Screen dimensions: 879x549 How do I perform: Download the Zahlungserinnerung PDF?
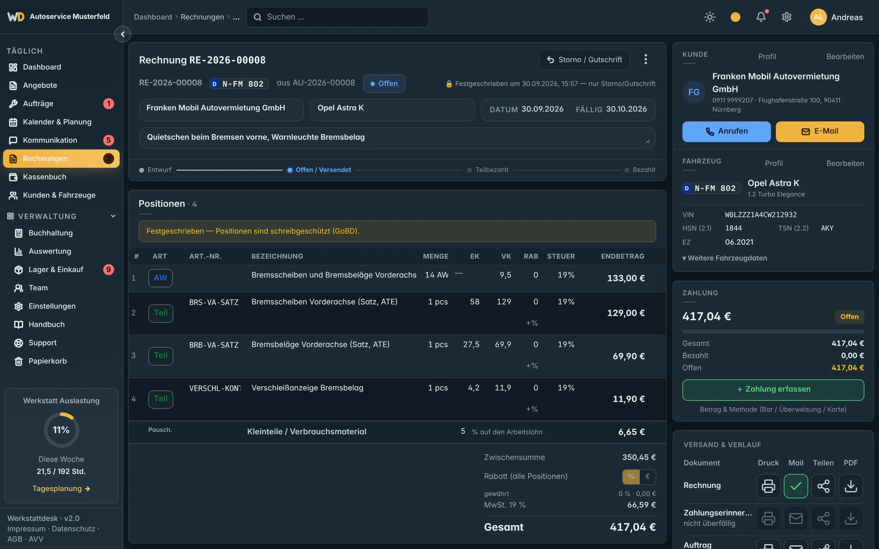(851, 518)
